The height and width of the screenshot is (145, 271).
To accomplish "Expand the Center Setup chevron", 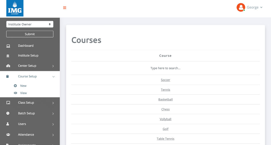I will click(x=53, y=66).
